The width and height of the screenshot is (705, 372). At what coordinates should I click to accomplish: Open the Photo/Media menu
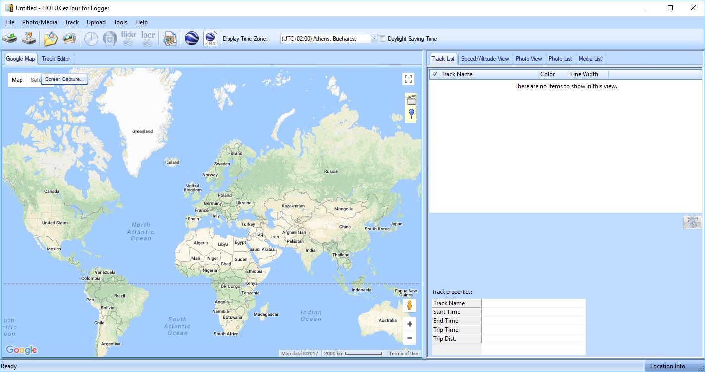(x=40, y=22)
